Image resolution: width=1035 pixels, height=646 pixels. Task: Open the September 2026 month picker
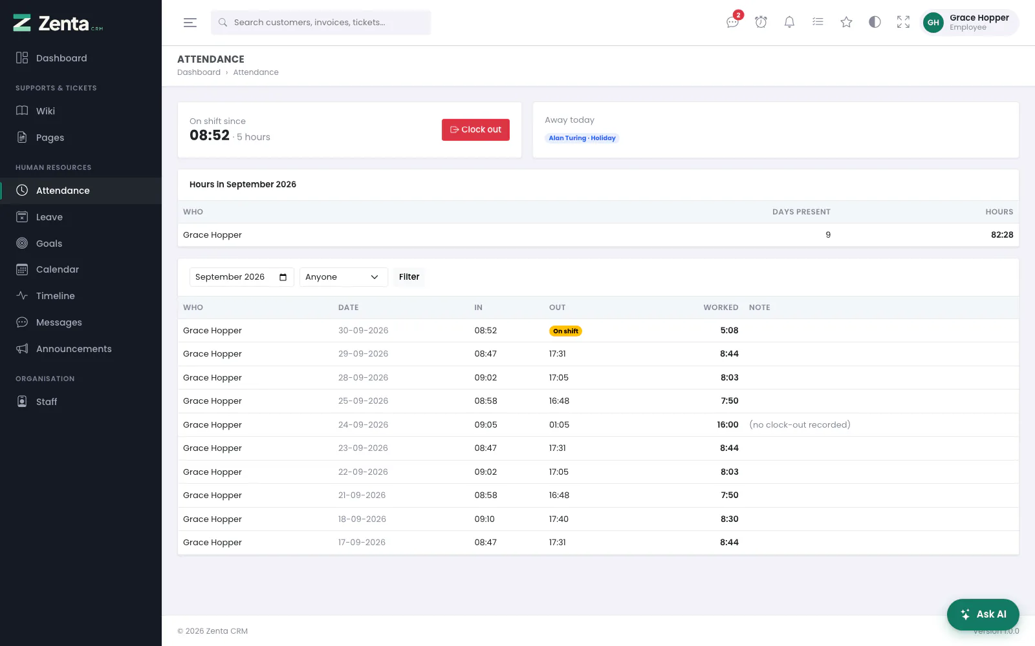[241, 277]
